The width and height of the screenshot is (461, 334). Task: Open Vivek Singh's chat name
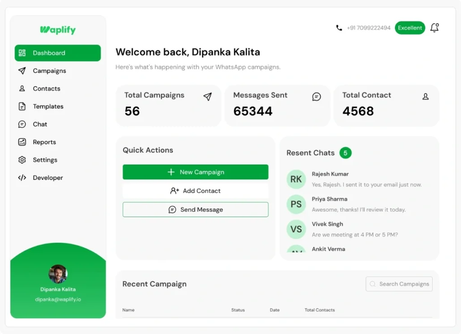pyautogui.click(x=328, y=224)
